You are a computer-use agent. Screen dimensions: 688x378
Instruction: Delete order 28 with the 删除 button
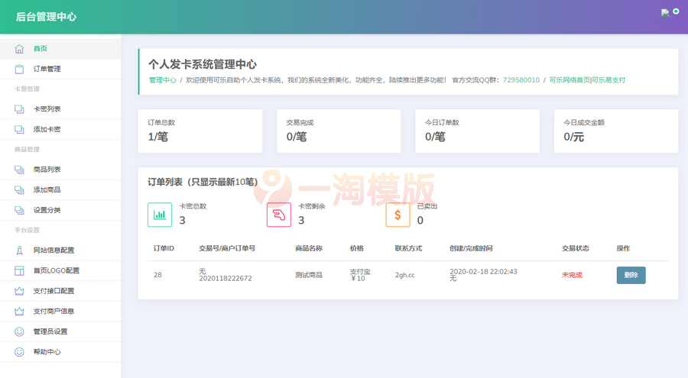(631, 275)
